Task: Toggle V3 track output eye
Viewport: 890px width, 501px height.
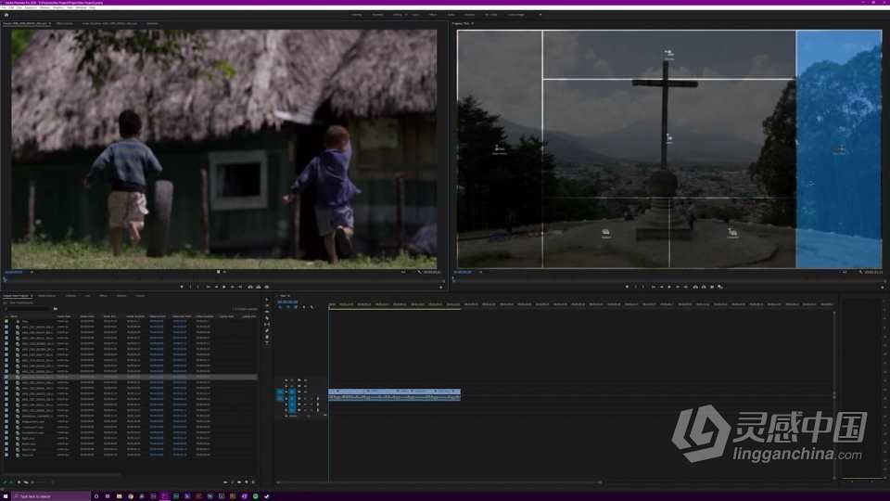Action: [305, 380]
